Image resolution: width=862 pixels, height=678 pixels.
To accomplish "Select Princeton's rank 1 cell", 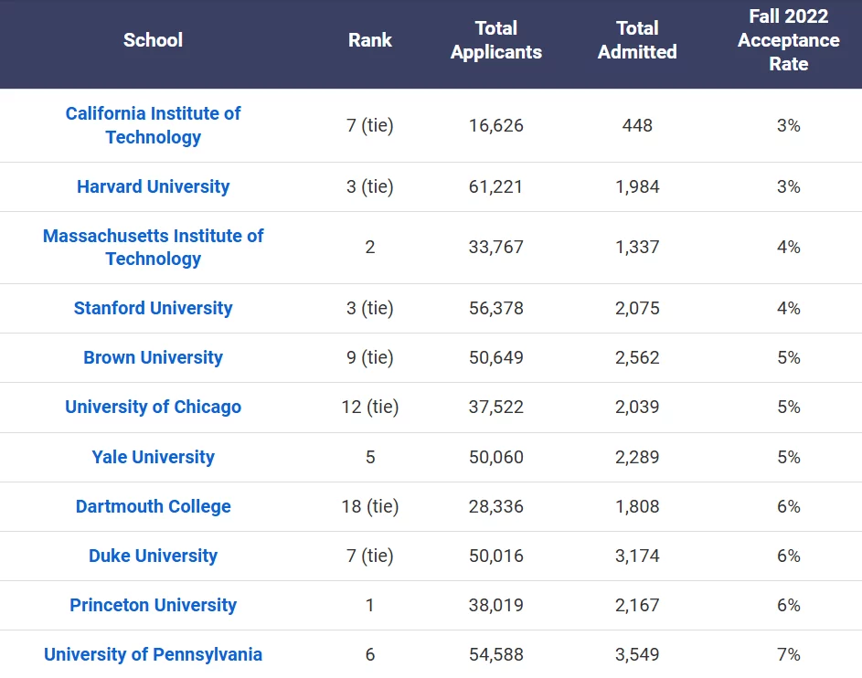I will coord(370,606).
